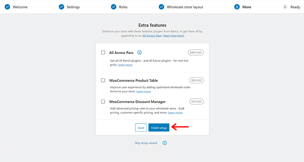The width and height of the screenshot is (304, 162).
Task: Click the step 5 number badge
Action: coord(237,7)
